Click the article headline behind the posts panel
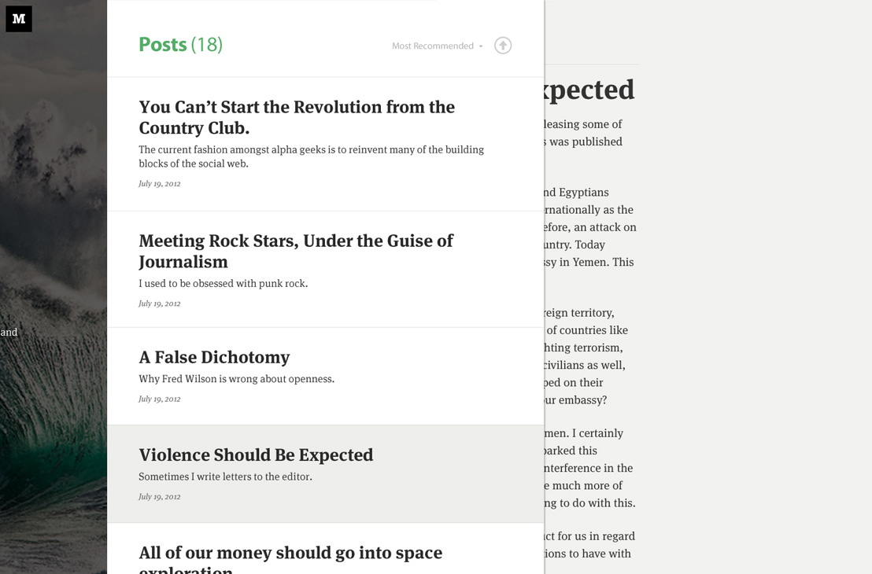This screenshot has height=574, width=872. pyautogui.click(x=589, y=90)
